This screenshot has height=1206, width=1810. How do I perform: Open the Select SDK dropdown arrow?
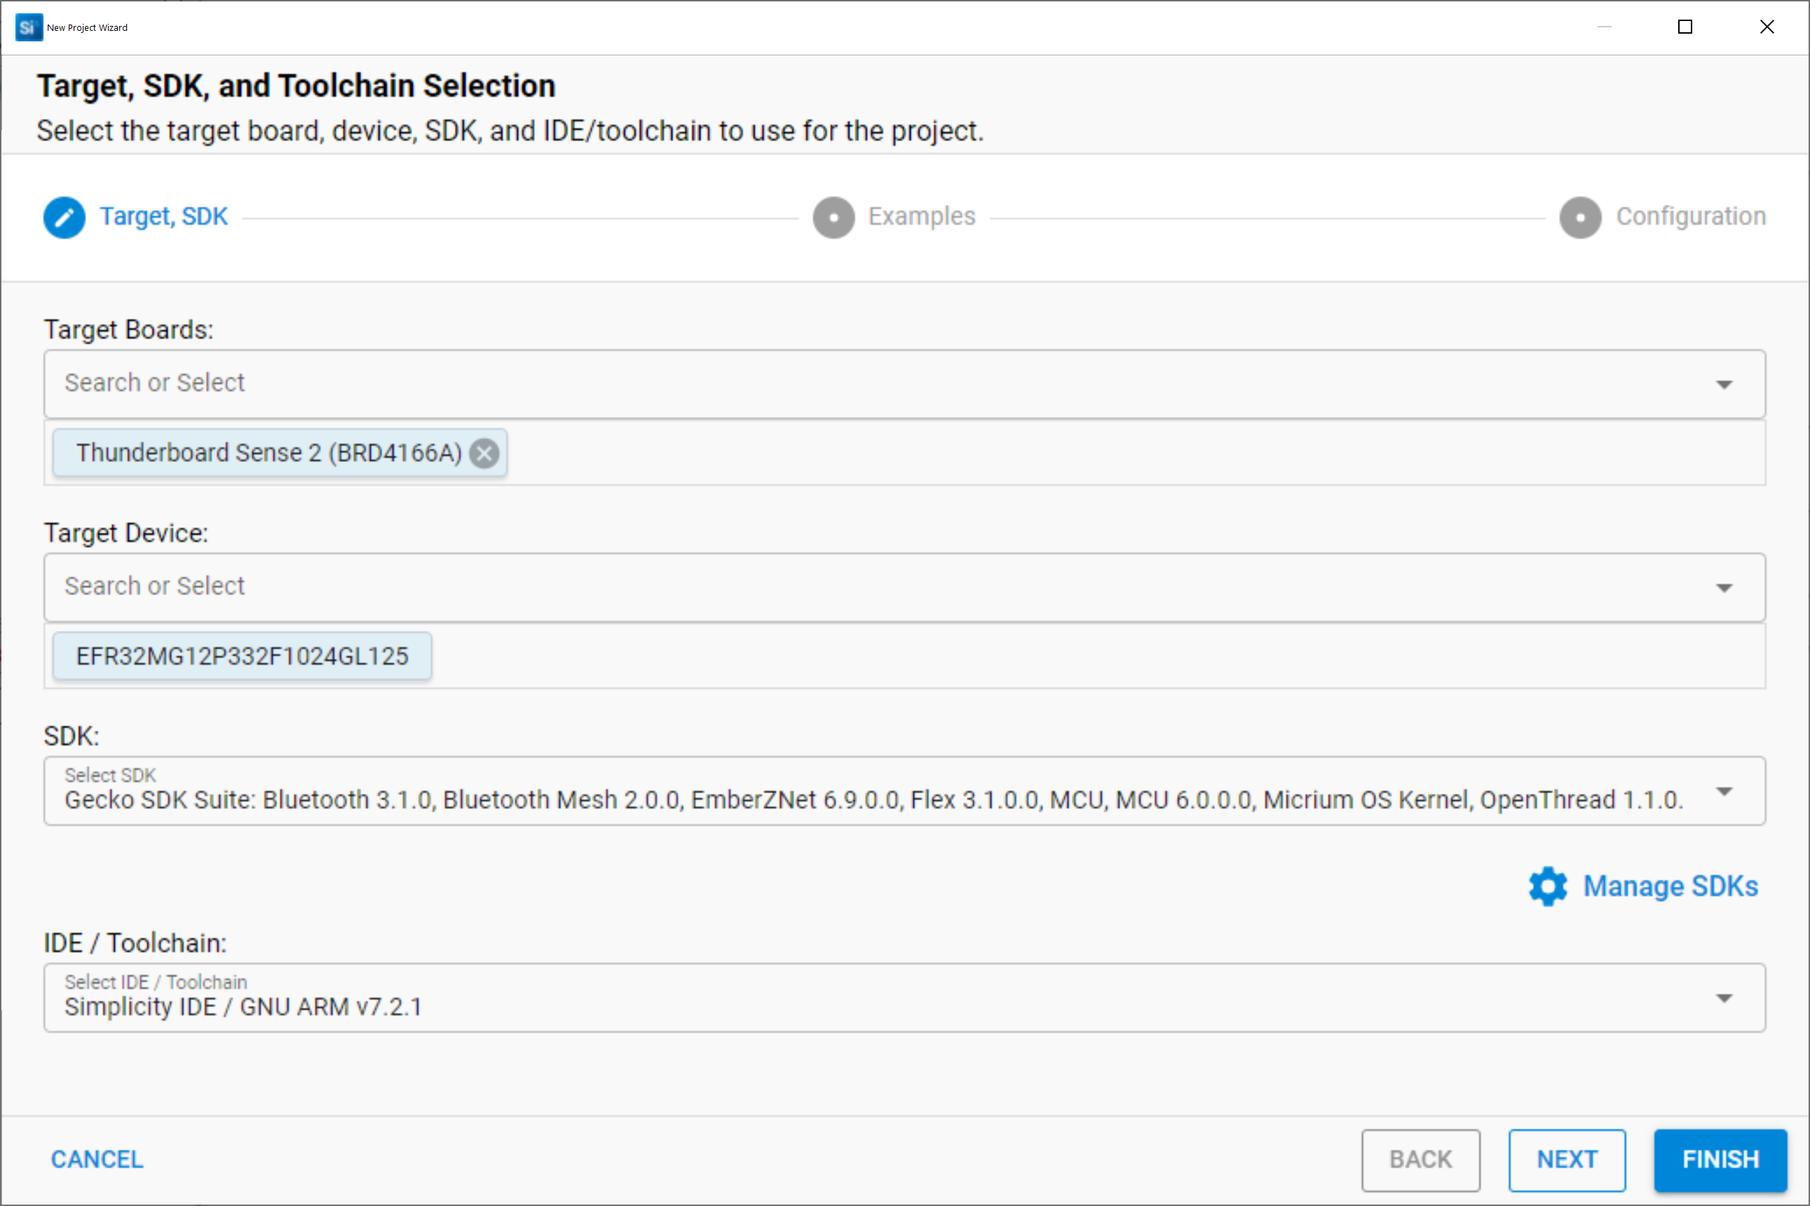click(1724, 792)
